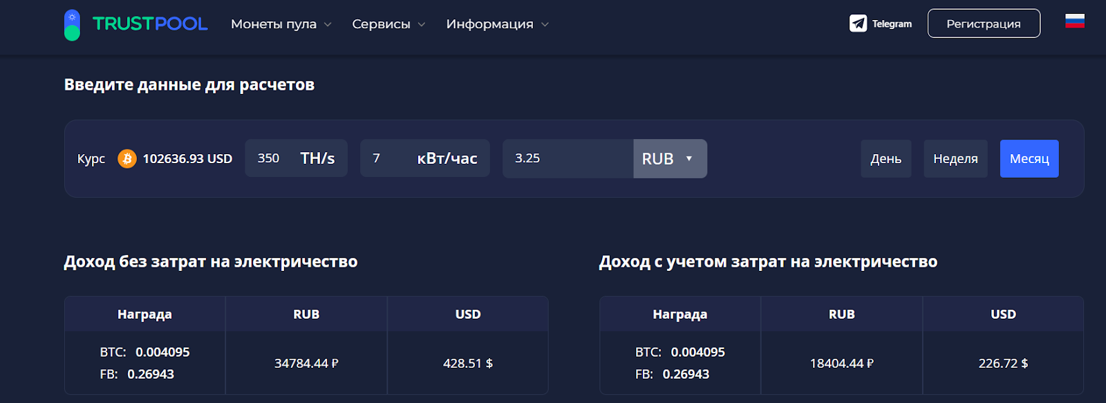Select the Месяц period option
Viewport: 1106px width, 403px height.
[x=1029, y=158]
